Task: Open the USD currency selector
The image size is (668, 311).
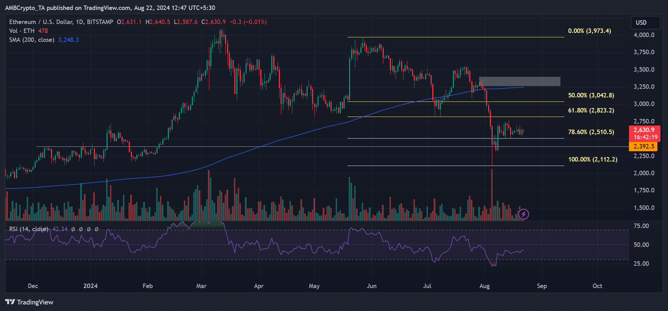Action: 645,23
